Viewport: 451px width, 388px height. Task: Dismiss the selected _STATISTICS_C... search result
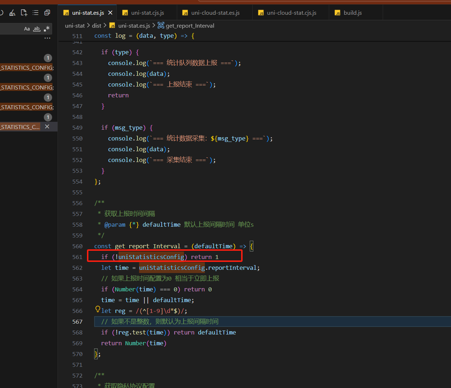tap(47, 127)
